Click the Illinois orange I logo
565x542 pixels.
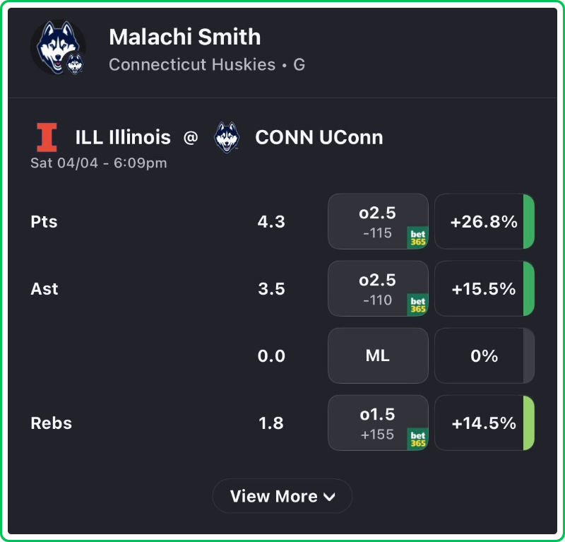(47, 137)
